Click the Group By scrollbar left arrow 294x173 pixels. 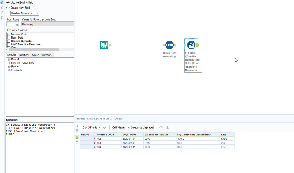7,49
